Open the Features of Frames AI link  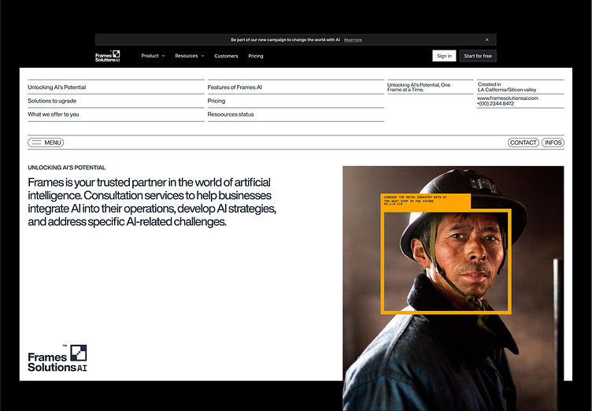(235, 87)
